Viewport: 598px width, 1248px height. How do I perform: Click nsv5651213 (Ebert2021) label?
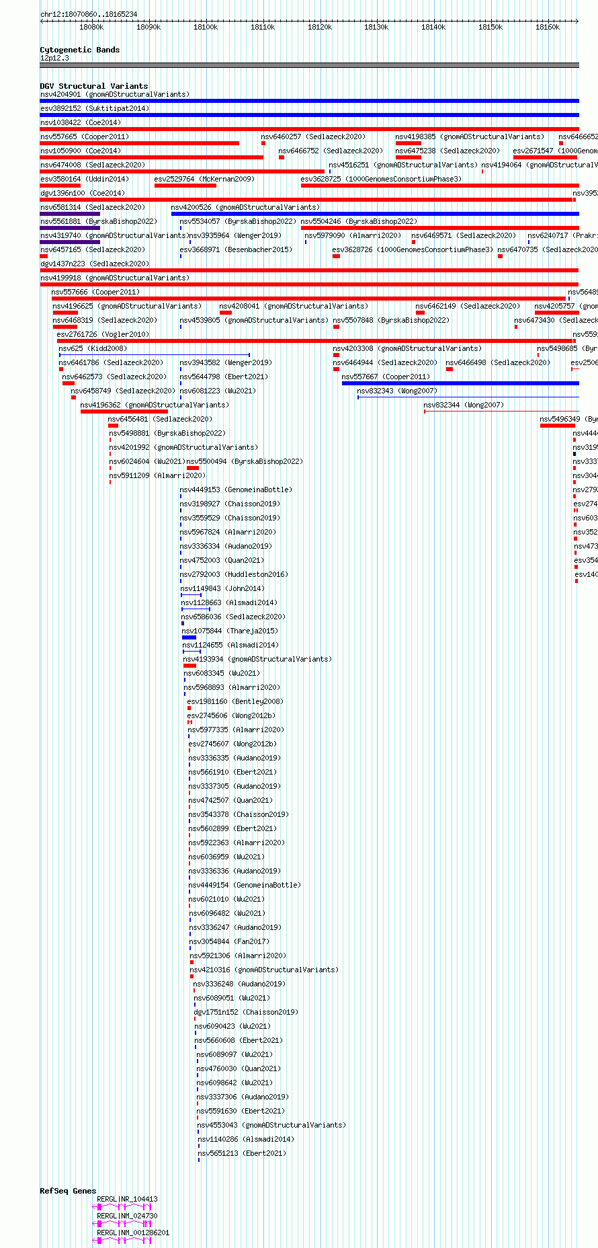243,1153
